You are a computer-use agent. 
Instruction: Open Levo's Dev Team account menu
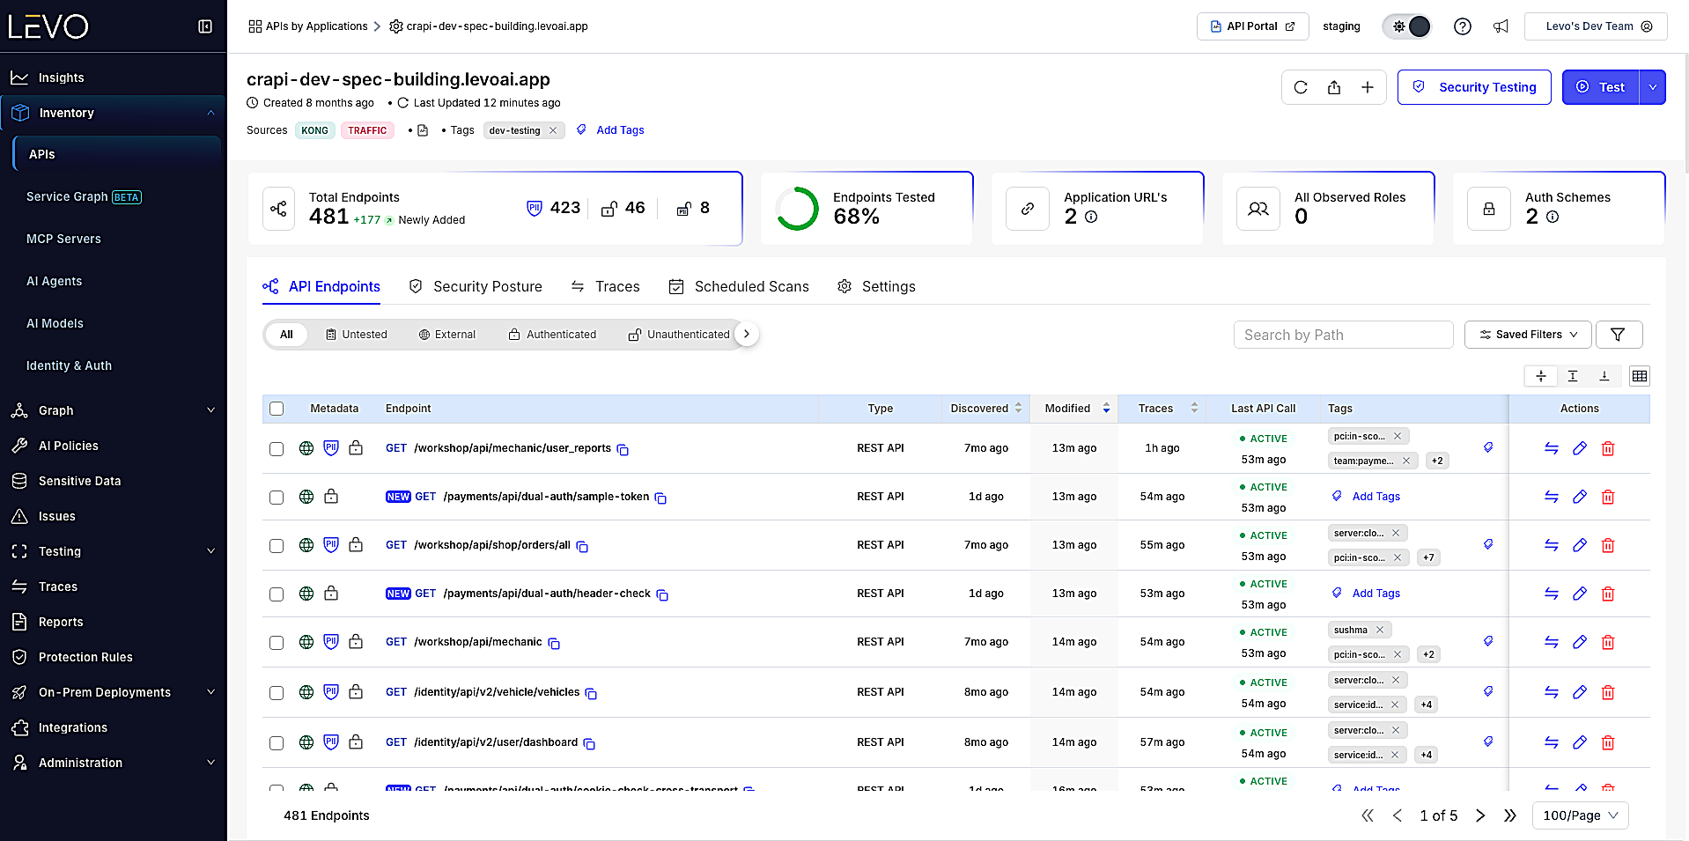(x=1595, y=26)
